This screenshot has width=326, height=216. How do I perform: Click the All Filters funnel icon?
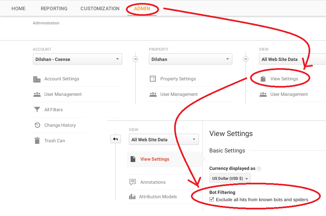(37, 109)
